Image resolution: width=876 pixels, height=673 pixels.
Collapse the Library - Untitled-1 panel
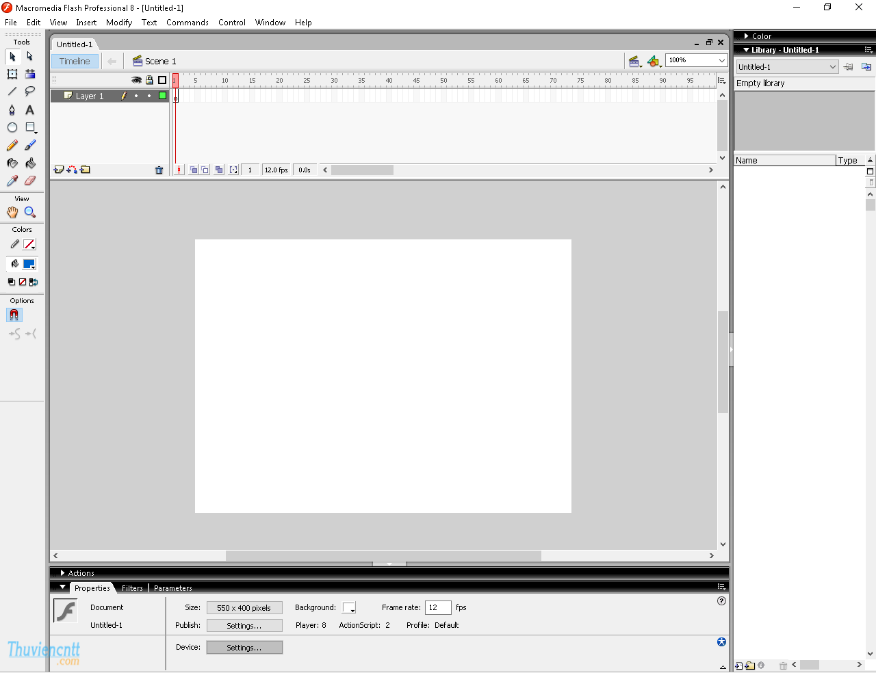tap(746, 50)
